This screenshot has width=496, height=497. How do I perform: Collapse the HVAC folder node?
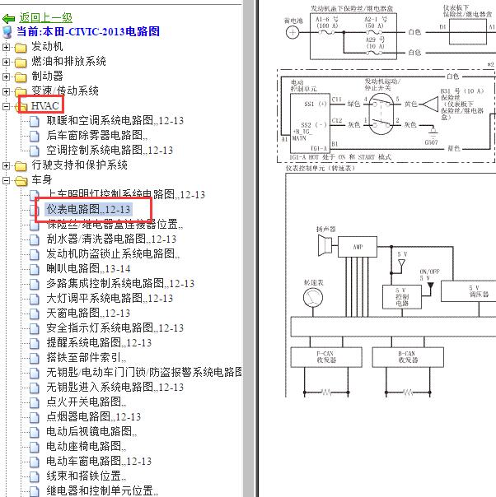tap(6, 106)
